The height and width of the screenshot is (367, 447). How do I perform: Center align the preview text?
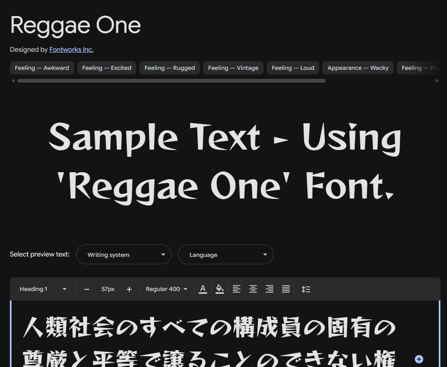pos(253,289)
